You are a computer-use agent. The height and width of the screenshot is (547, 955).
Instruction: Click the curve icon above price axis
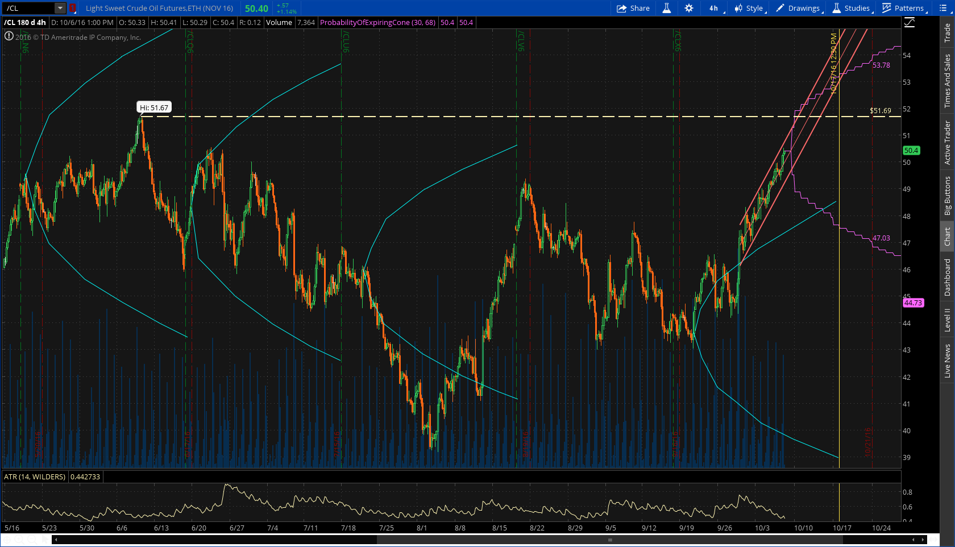click(910, 22)
